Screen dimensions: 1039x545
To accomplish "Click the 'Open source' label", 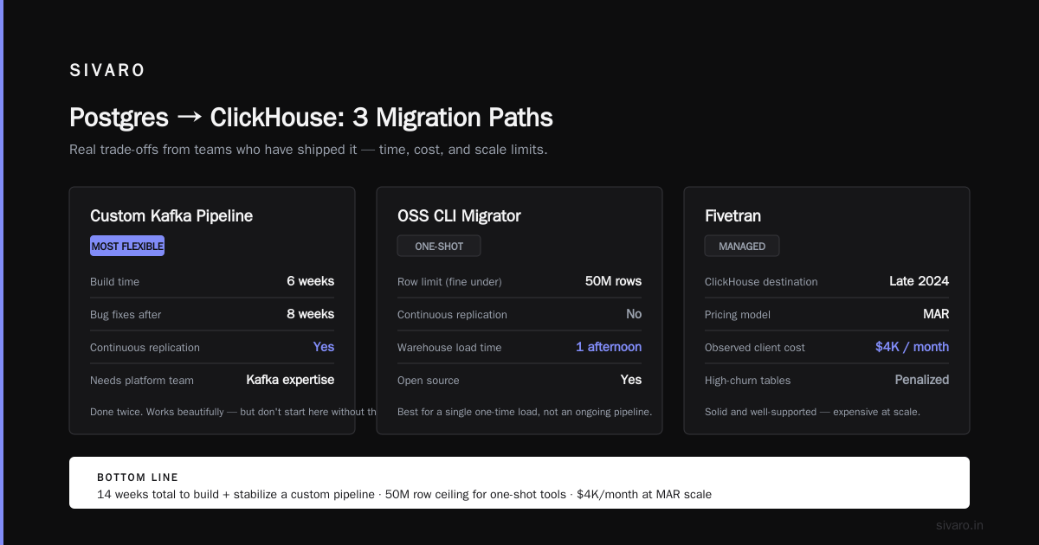I will coord(429,381).
